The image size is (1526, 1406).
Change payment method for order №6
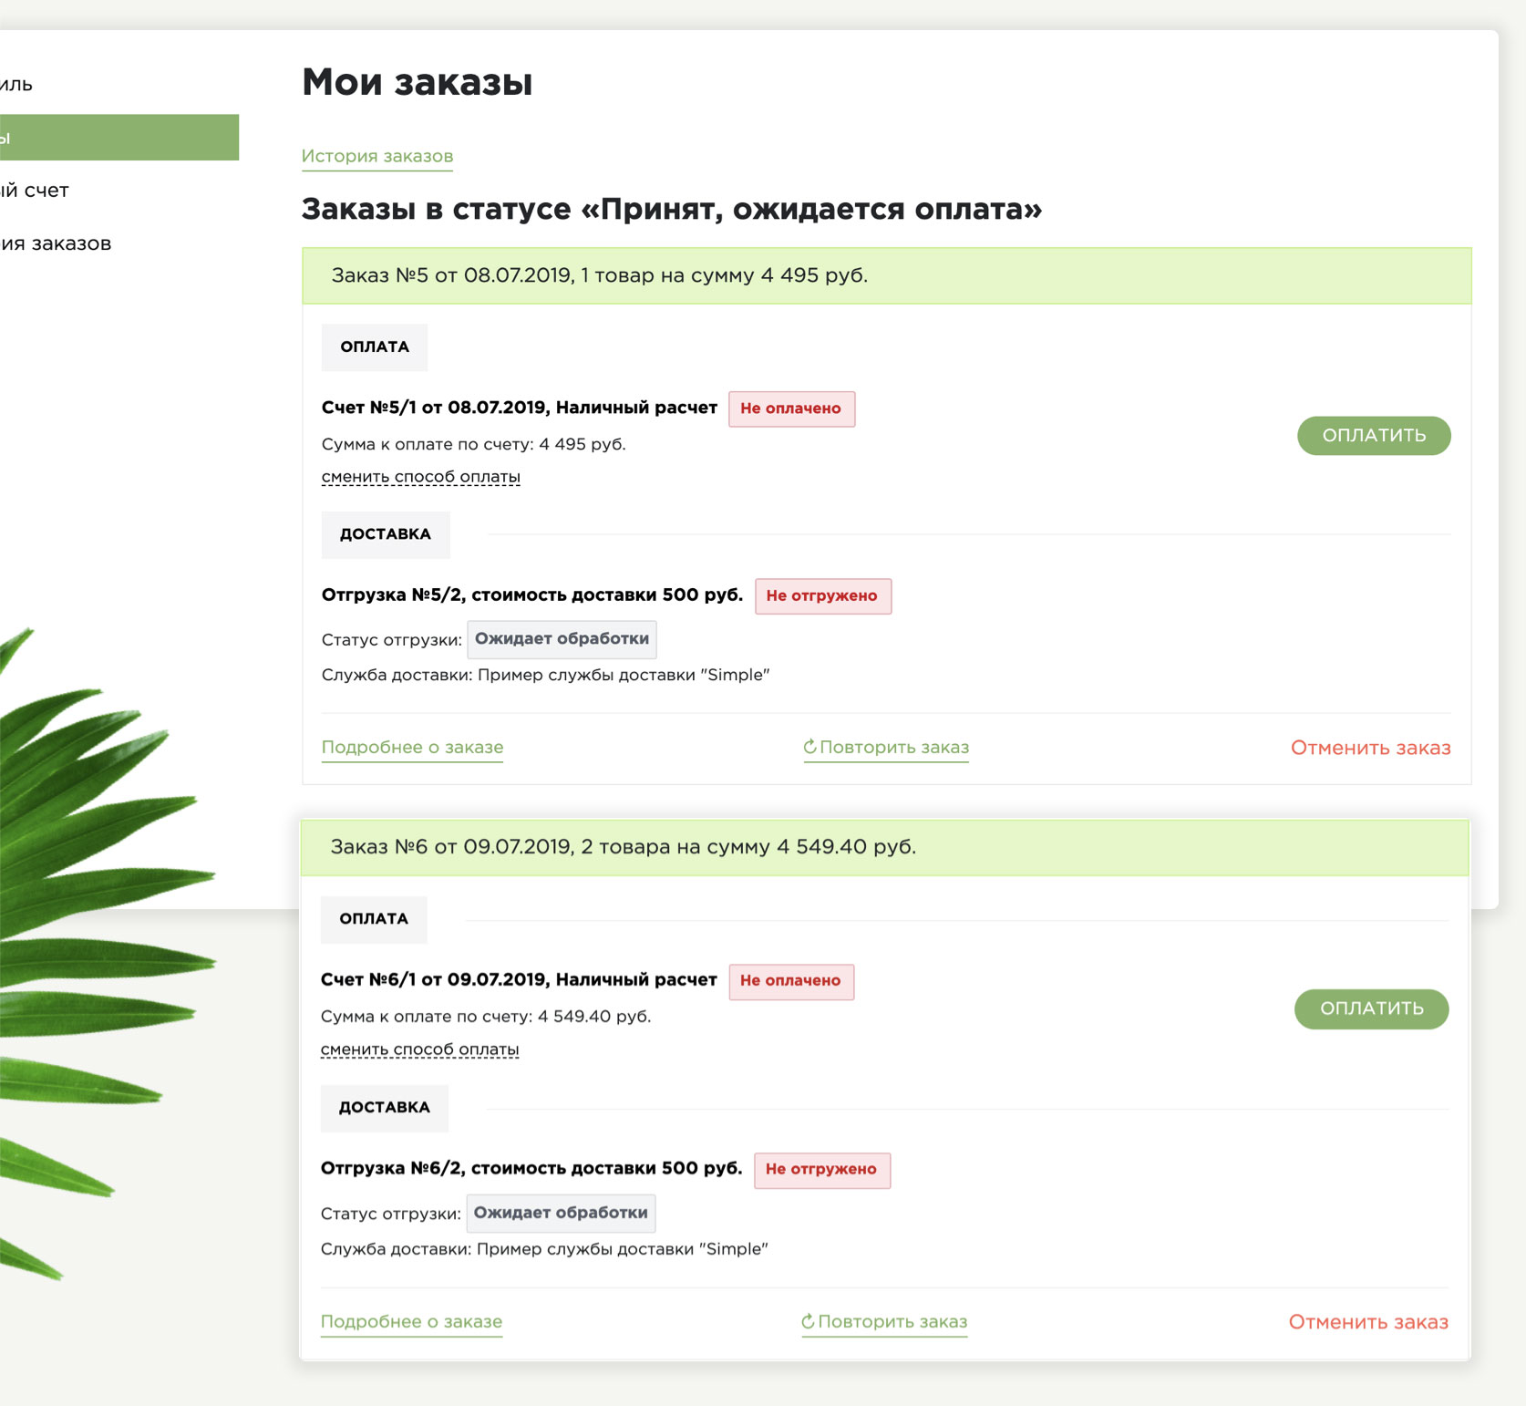point(419,1049)
